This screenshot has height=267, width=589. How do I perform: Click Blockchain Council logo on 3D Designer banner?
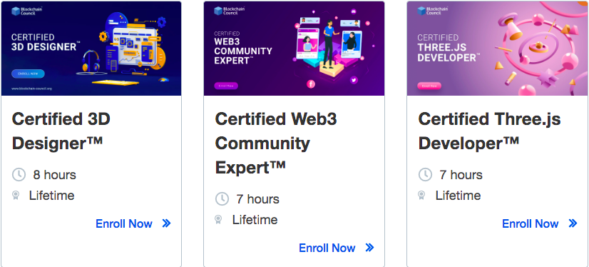(x=26, y=11)
